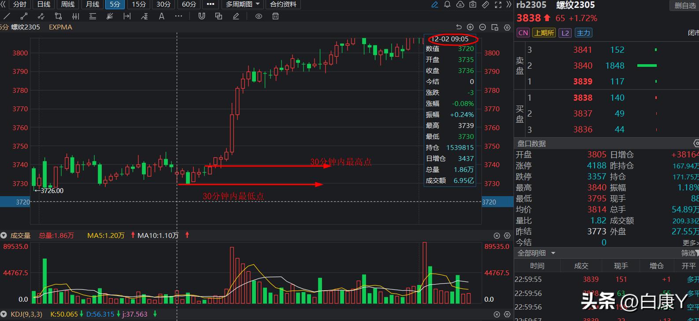The height and width of the screenshot is (321, 699).
Task: Close the 成交量 volume indicator panel
Action: (x=496, y=236)
